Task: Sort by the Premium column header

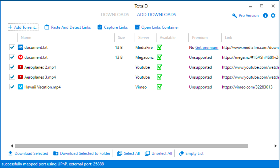Action: [x=200, y=38]
